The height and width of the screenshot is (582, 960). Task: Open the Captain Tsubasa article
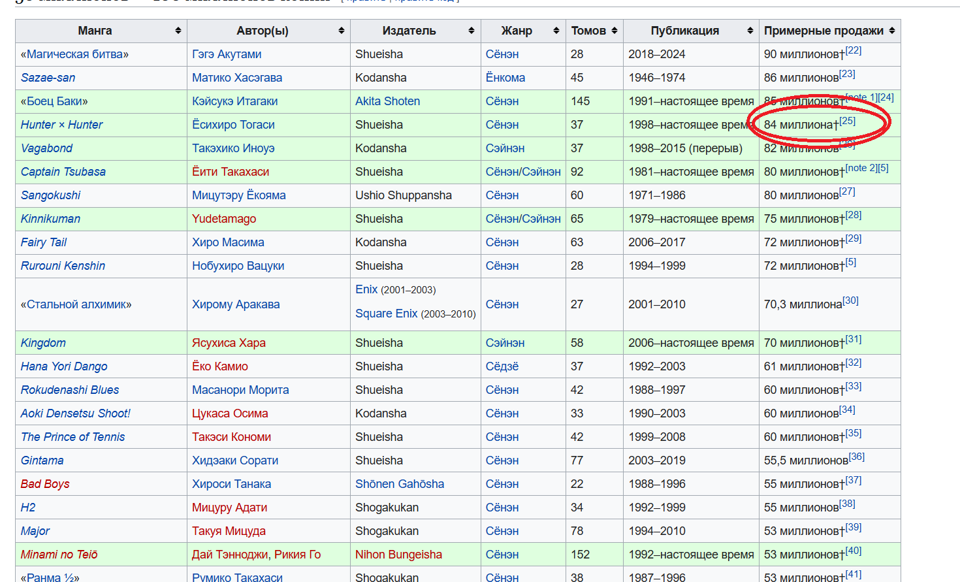click(63, 172)
